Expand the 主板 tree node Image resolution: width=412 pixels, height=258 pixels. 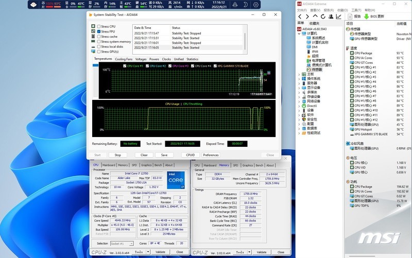(299, 75)
